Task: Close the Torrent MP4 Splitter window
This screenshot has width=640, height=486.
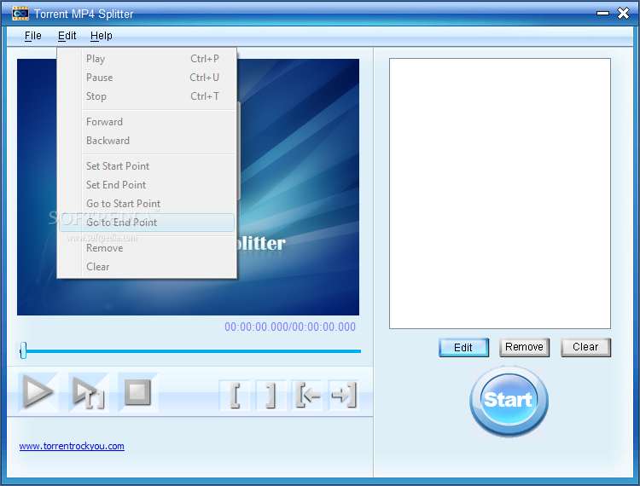Action: pyautogui.click(x=623, y=14)
